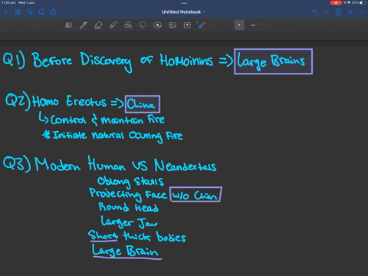Select the laser pointer tool
Screen dimensions: 368x276
(202, 25)
